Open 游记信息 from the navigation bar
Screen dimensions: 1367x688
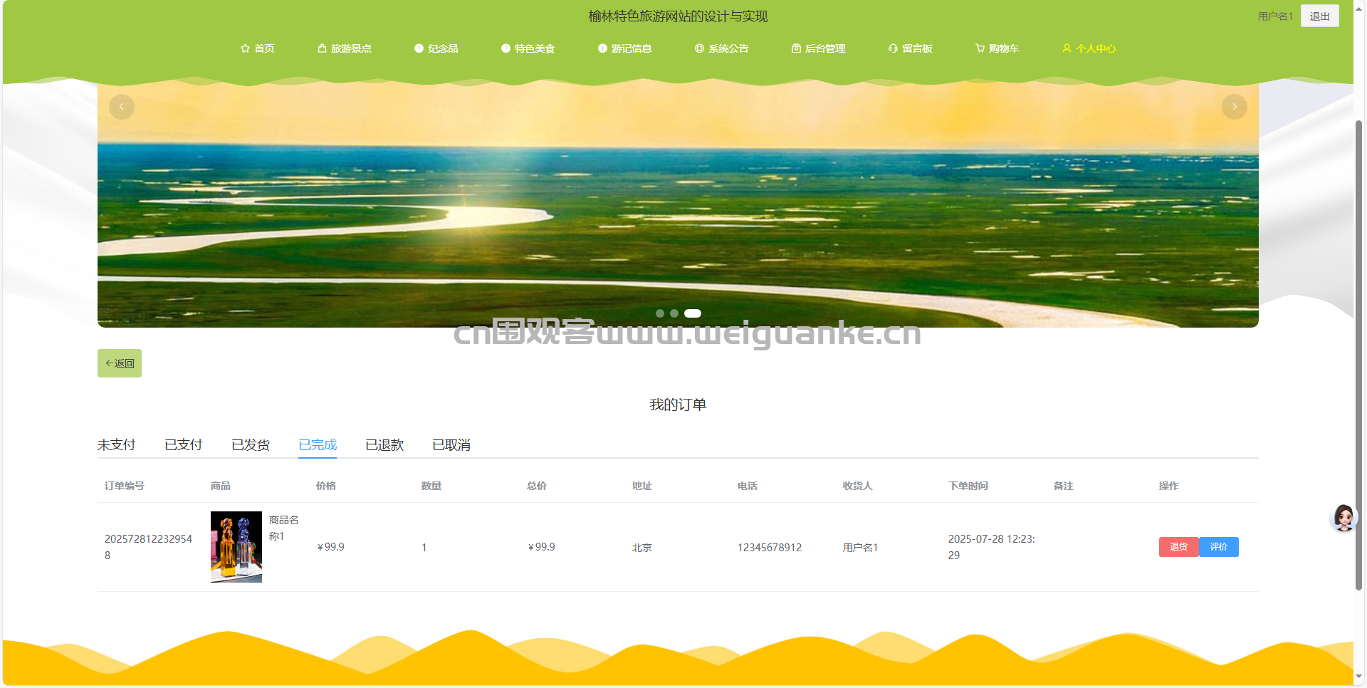(x=625, y=48)
